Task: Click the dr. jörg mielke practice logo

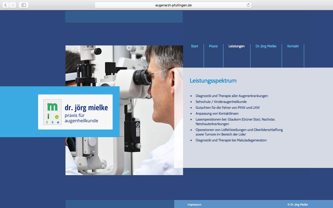Action: click(75, 112)
